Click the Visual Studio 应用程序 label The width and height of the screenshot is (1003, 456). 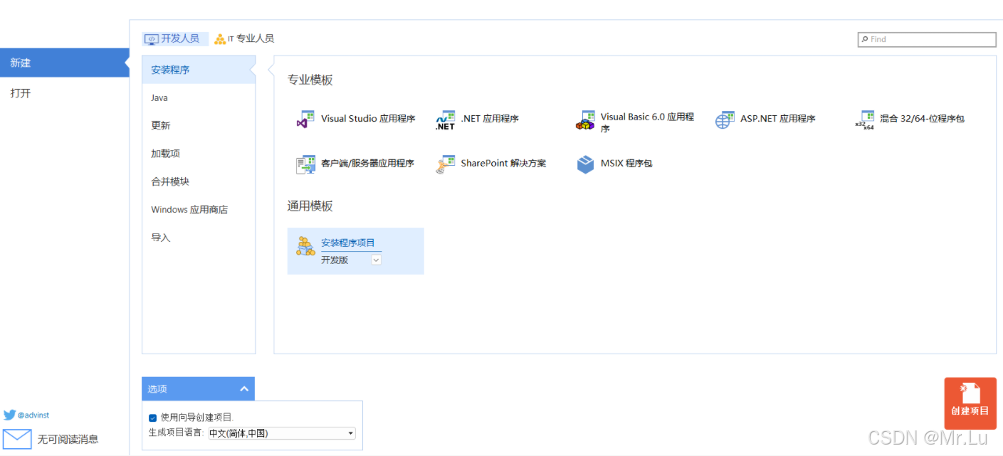(x=368, y=119)
